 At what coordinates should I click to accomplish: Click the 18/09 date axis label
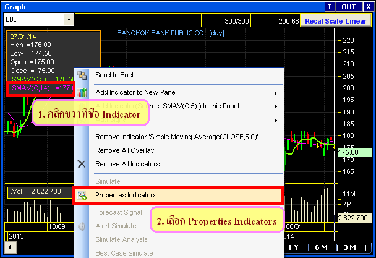pos(57,226)
